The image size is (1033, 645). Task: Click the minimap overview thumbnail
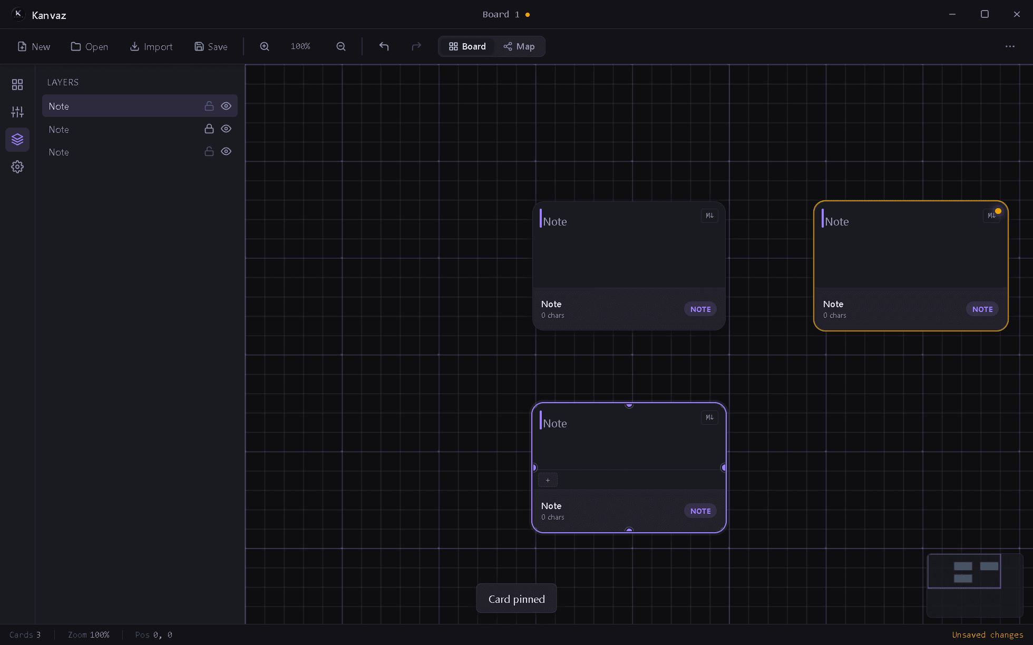point(975,585)
